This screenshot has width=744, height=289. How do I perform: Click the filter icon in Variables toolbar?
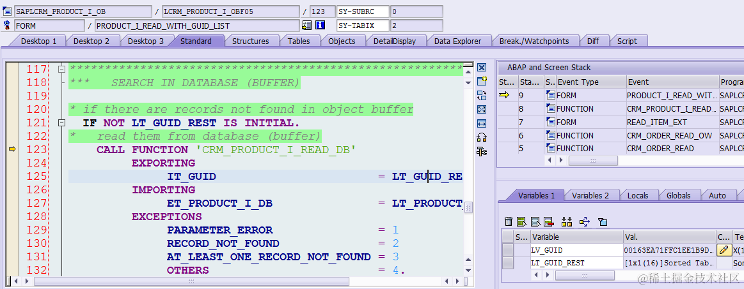[603, 221]
